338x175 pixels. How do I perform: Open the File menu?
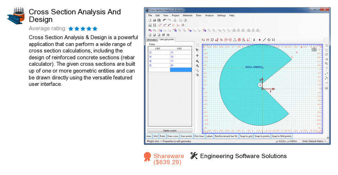pos(150,15)
